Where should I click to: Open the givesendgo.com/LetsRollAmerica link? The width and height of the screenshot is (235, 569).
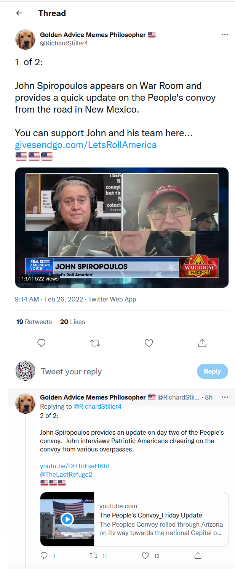(x=86, y=145)
